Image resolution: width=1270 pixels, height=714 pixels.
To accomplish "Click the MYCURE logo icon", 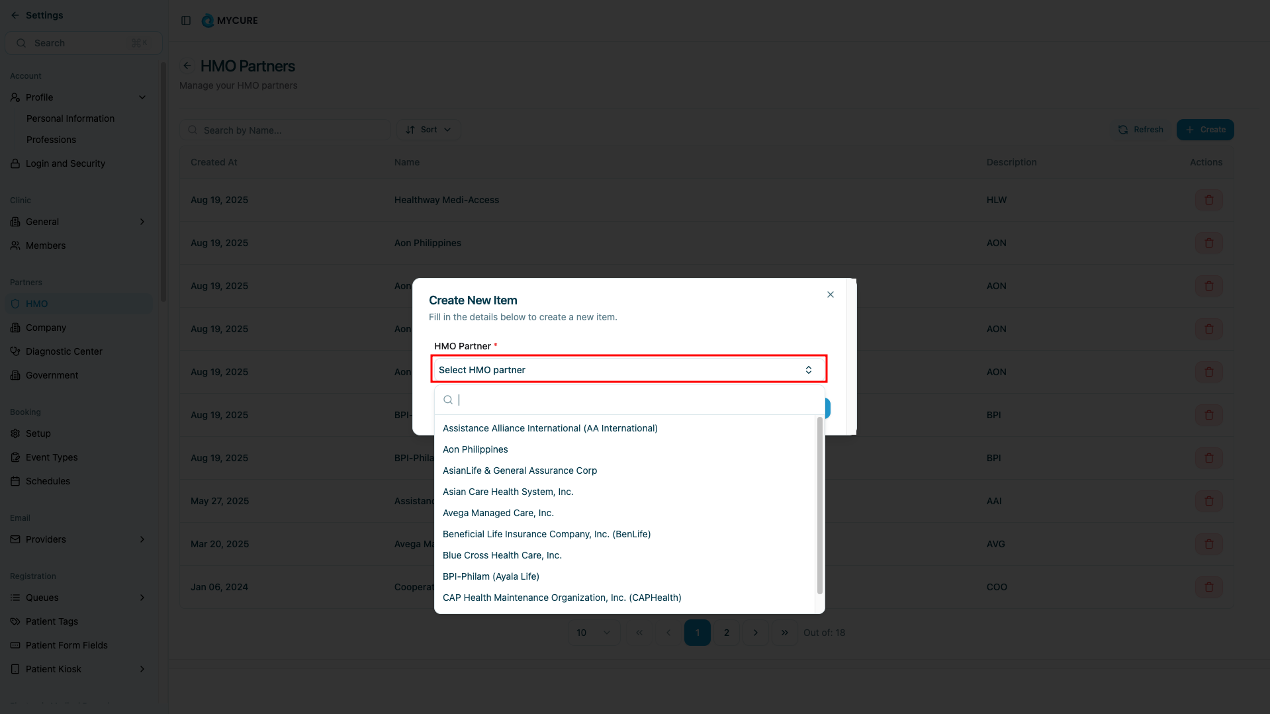I will [208, 21].
